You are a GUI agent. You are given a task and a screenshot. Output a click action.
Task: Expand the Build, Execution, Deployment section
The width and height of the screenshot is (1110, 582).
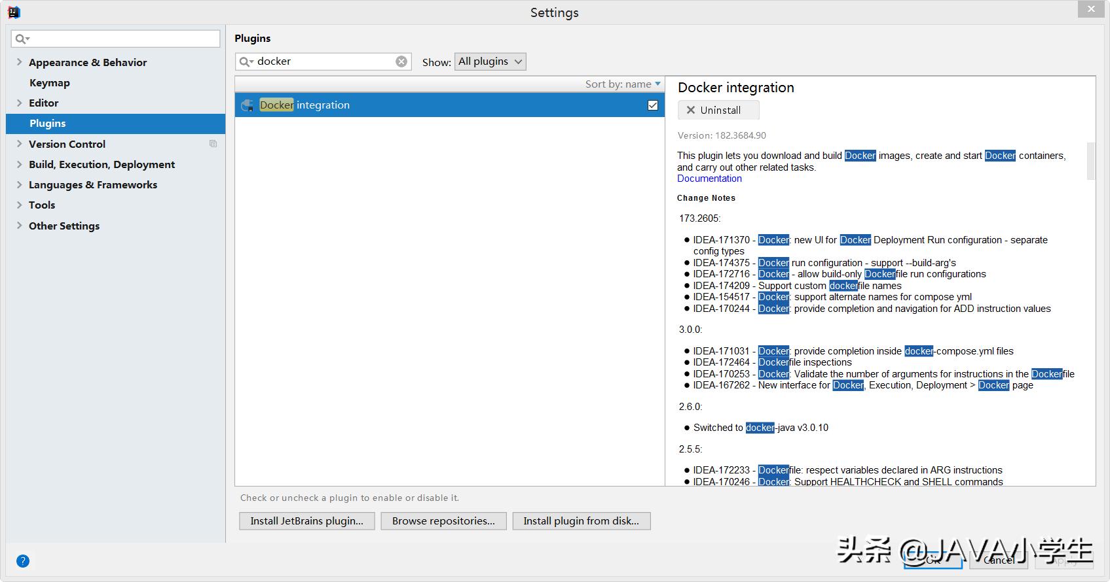[19, 164]
